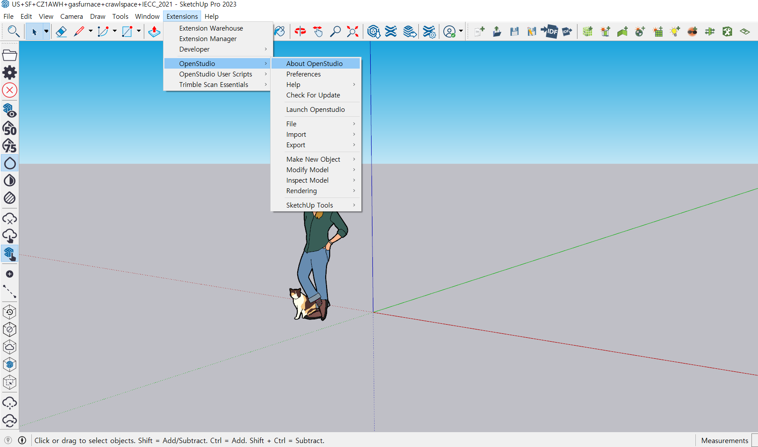Click the Surface Matching icon
This screenshot has height=447, width=758.
[710, 31]
